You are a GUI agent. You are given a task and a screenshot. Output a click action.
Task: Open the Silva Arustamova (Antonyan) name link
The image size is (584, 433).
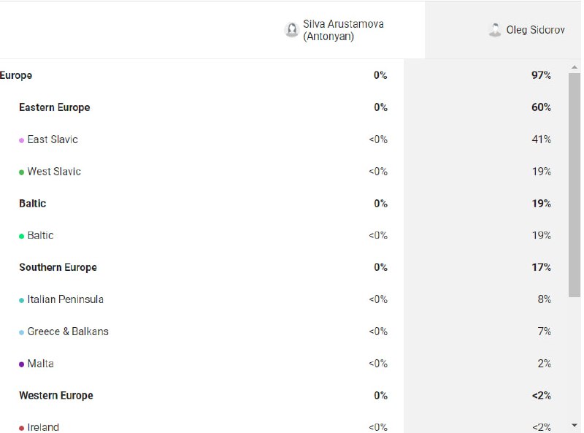tap(343, 30)
